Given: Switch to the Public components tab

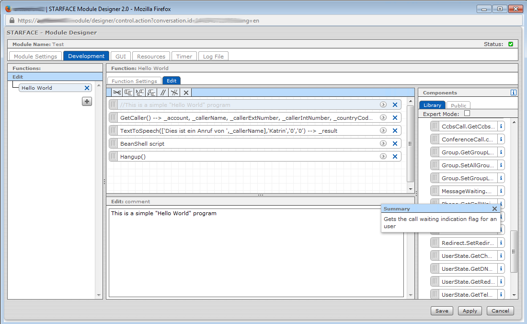Looking at the screenshot, I should pos(458,105).
